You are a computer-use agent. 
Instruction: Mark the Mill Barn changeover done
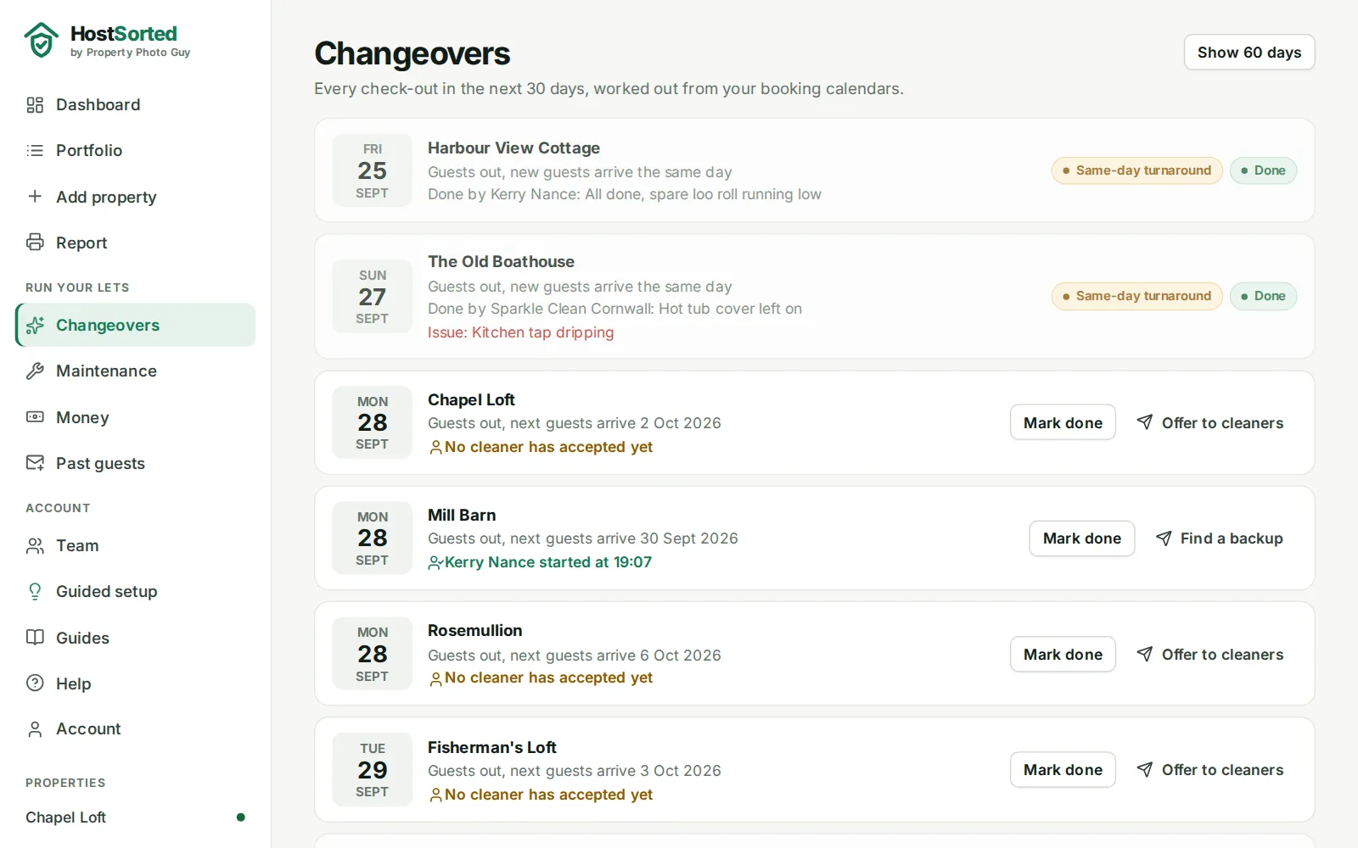tap(1082, 538)
